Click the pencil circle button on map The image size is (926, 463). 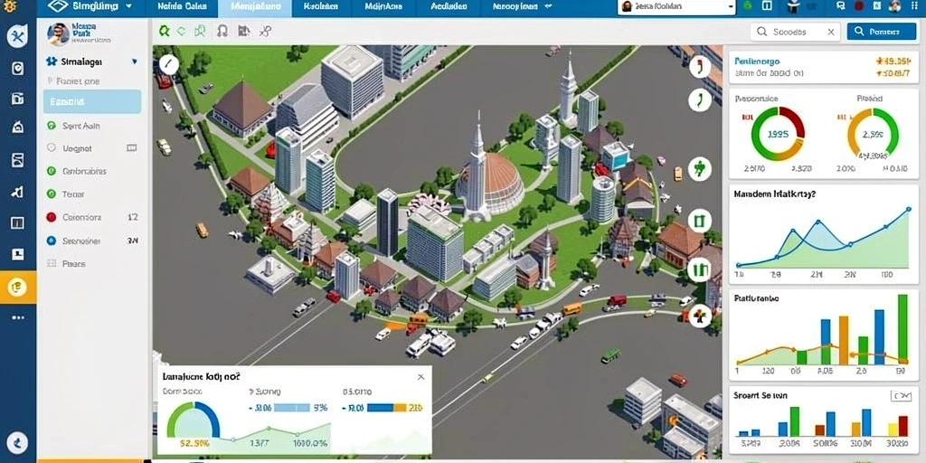pos(168,64)
